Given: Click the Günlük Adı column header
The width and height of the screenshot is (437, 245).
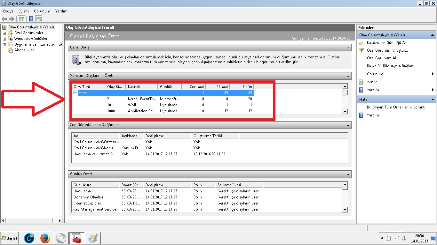Looking at the screenshot, I should pyautogui.click(x=95, y=185).
